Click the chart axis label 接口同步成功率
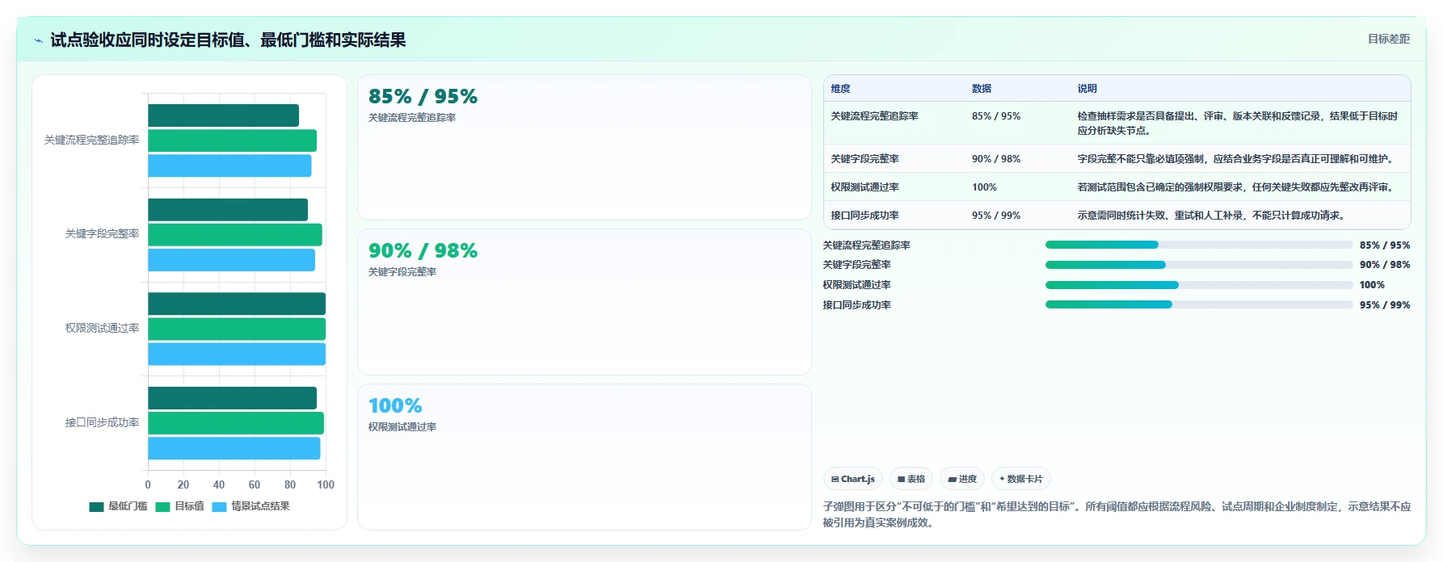This screenshot has height=562, width=1443. point(102,422)
